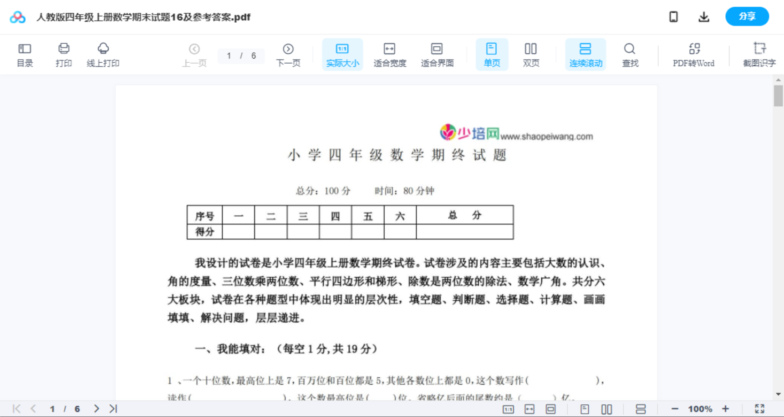Disable 连续滚动 continuous scrolling
The width and height of the screenshot is (784, 417).
[585, 54]
